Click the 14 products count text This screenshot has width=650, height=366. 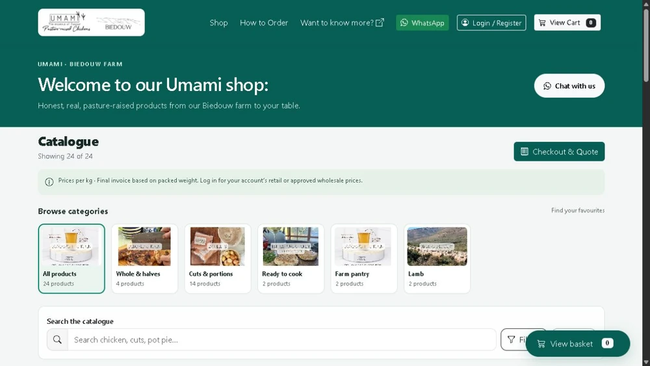tap(205, 284)
